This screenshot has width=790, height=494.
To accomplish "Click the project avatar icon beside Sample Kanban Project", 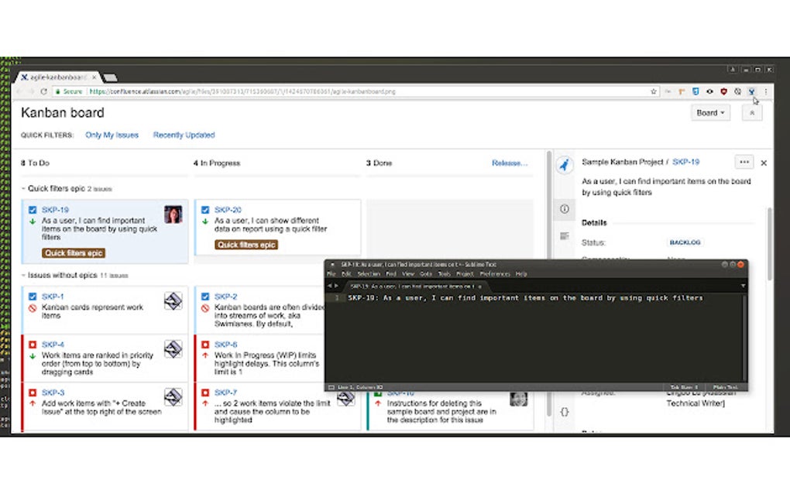I will pyautogui.click(x=564, y=163).
